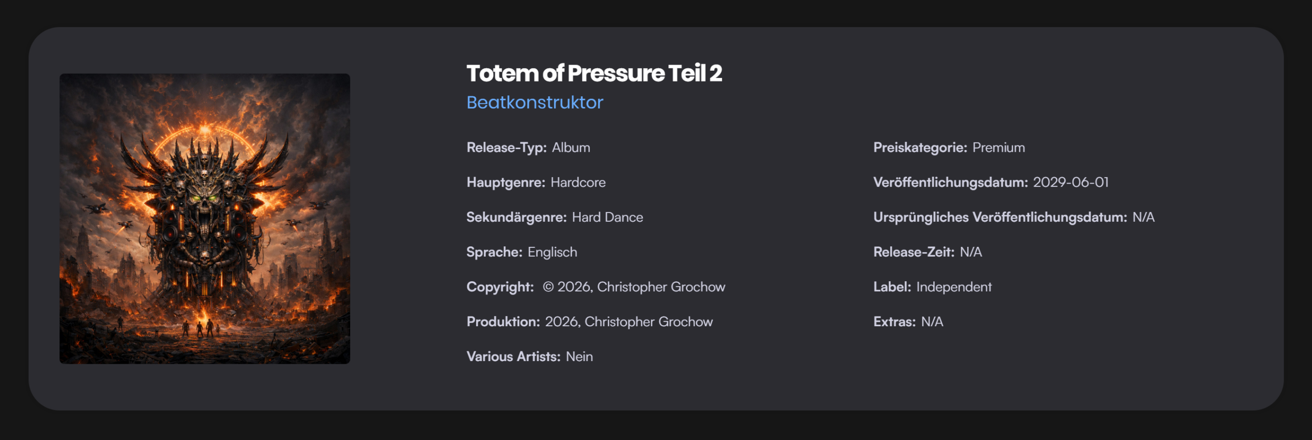This screenshot has width=1312, height=440.
Task: Click the Extras N/A value
Action: pos(932,322)
